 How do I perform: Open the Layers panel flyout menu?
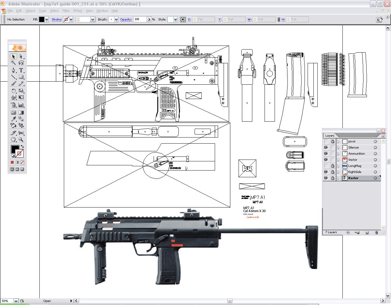pyautogui.click(x=383, y=136)
